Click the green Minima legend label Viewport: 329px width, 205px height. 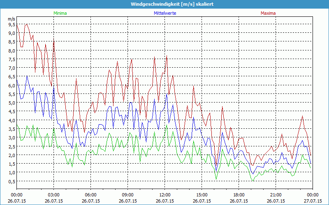(x=60, y=13)
